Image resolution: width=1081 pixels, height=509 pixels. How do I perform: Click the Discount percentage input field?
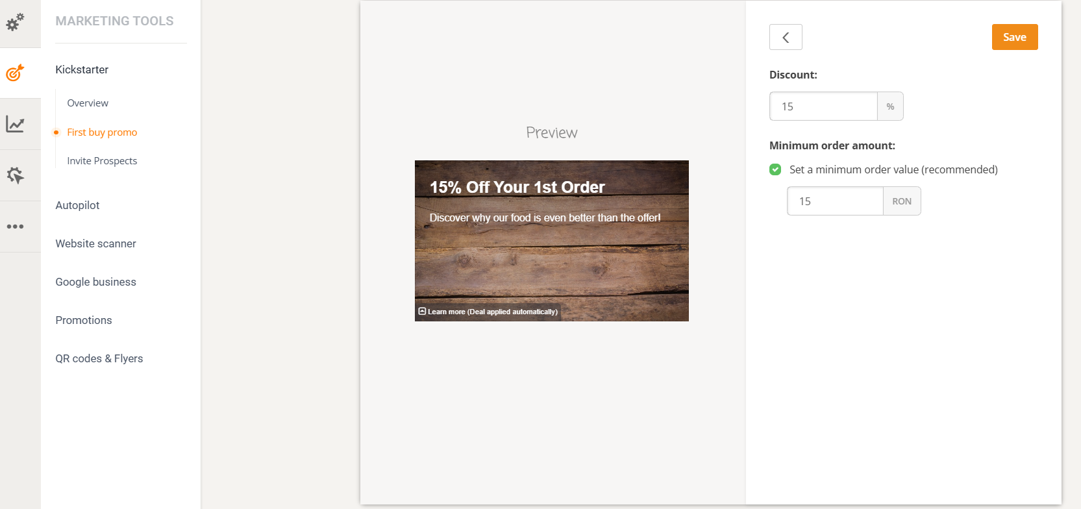823,106
